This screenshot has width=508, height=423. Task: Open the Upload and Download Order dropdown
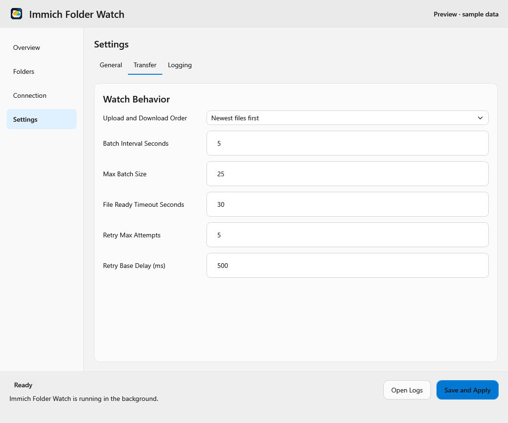[x=347, y=118]
